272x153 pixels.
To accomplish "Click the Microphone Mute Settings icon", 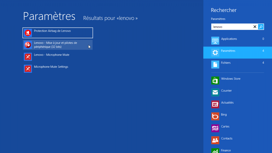I will [28, 69].
